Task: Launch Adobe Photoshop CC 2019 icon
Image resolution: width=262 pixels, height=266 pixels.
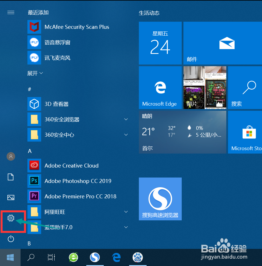Action: click(34, 181)
